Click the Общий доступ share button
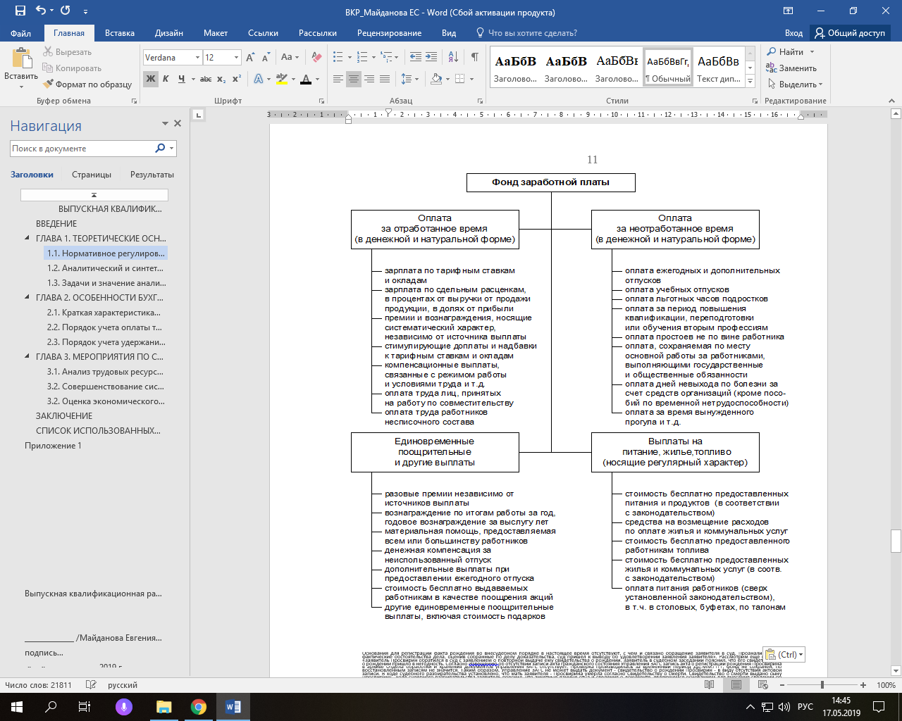This screenshot has width=902, height=721. tap(851, 33)
